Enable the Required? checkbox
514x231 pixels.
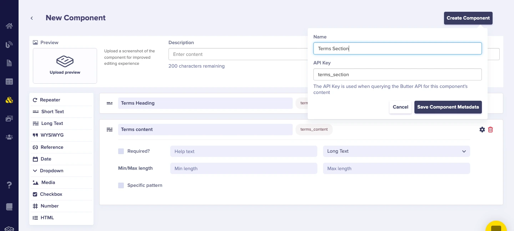coord(121,151)
